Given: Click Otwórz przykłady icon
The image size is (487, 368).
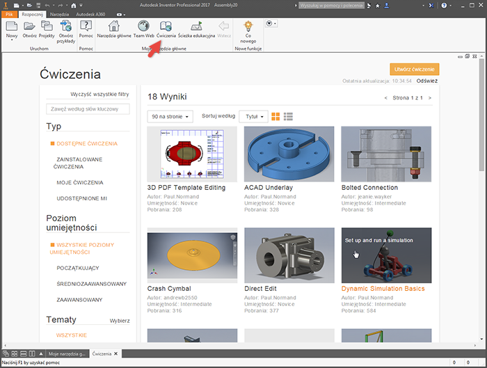Looking at the screenshot, I should pyautogui.click(x=66, y=26).
